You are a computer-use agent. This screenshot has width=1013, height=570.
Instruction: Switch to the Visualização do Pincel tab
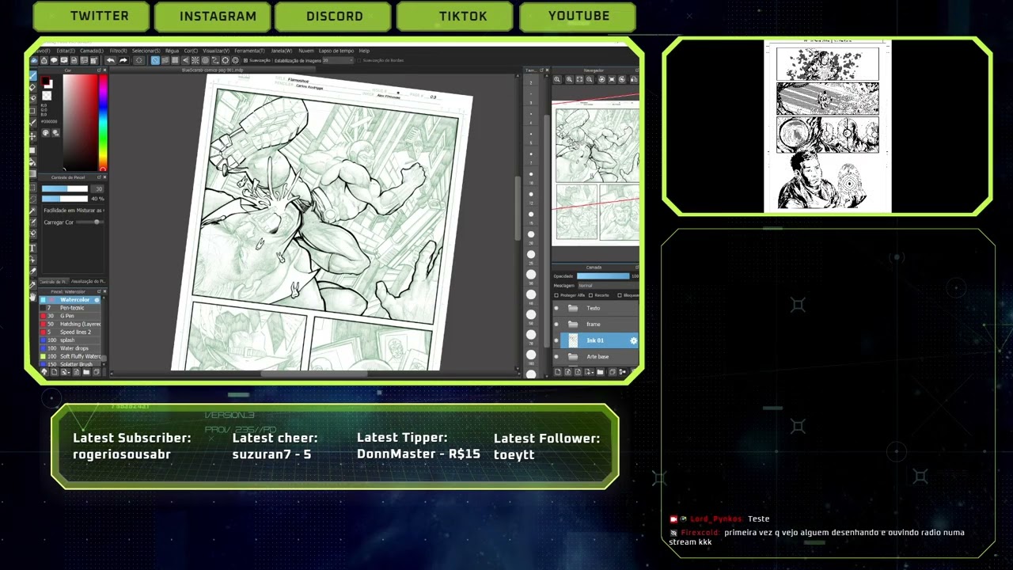pos(89,281)
